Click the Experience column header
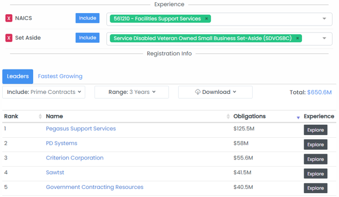This screenshot has height=197, width=339. pyautogui.click(x=319, y=116)
